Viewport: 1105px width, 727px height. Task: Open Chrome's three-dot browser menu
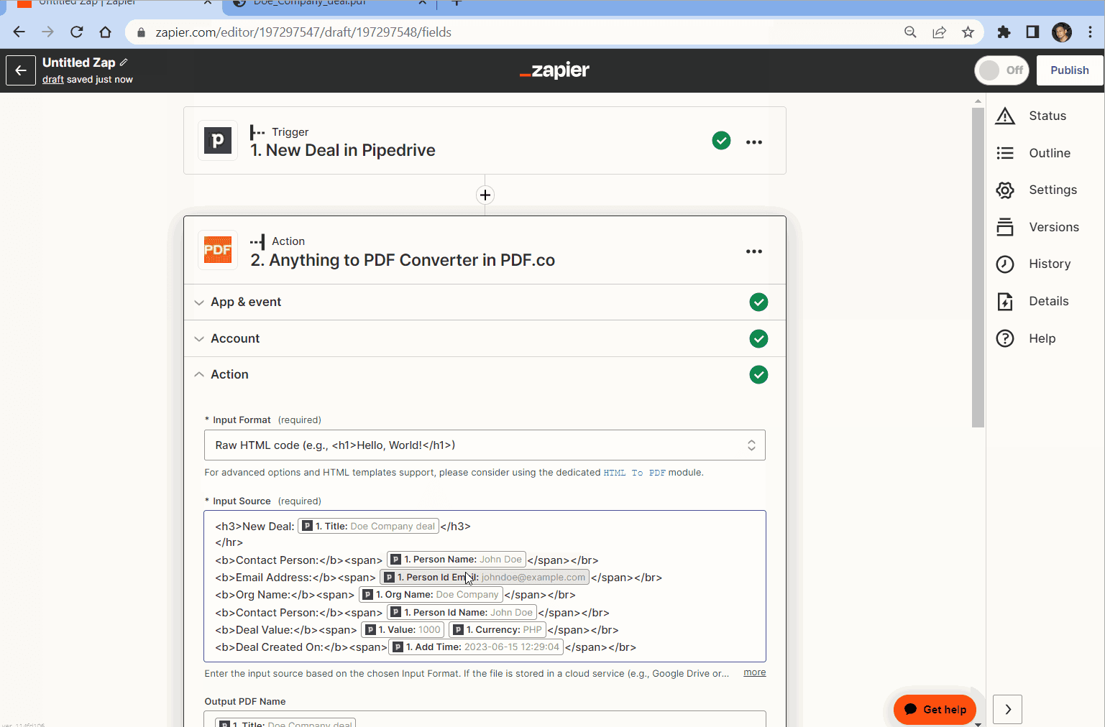[1091, 32]
